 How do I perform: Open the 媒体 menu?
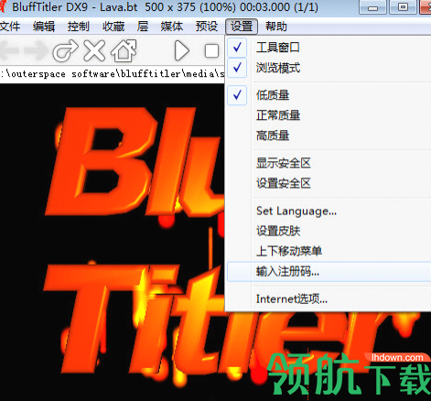pos(172,27)
